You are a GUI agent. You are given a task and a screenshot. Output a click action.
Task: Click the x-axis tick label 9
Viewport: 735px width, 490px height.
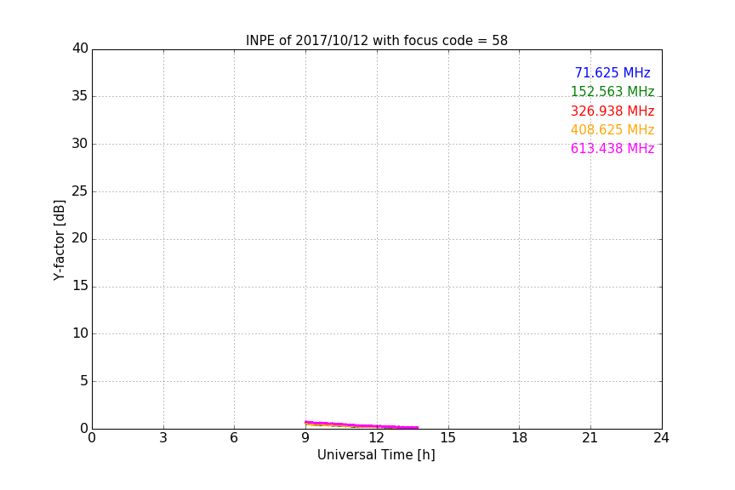305,438
